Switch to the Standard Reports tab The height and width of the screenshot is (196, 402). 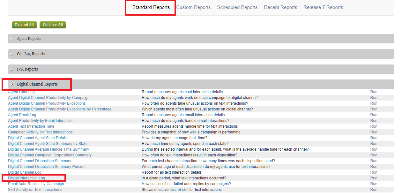pos(151,7)
